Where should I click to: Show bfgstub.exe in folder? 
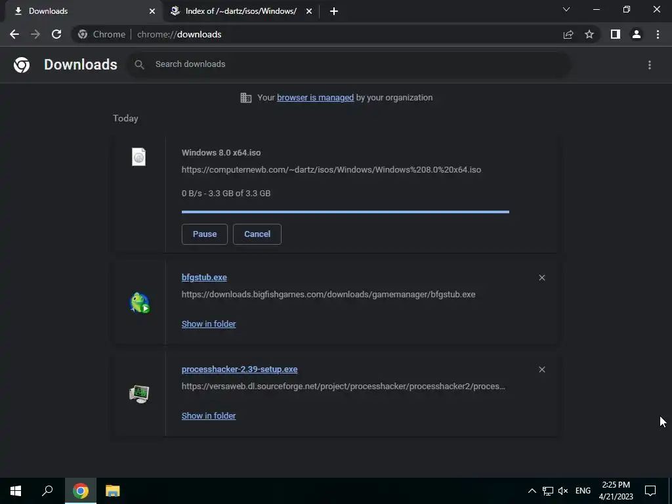pos(209,324)
